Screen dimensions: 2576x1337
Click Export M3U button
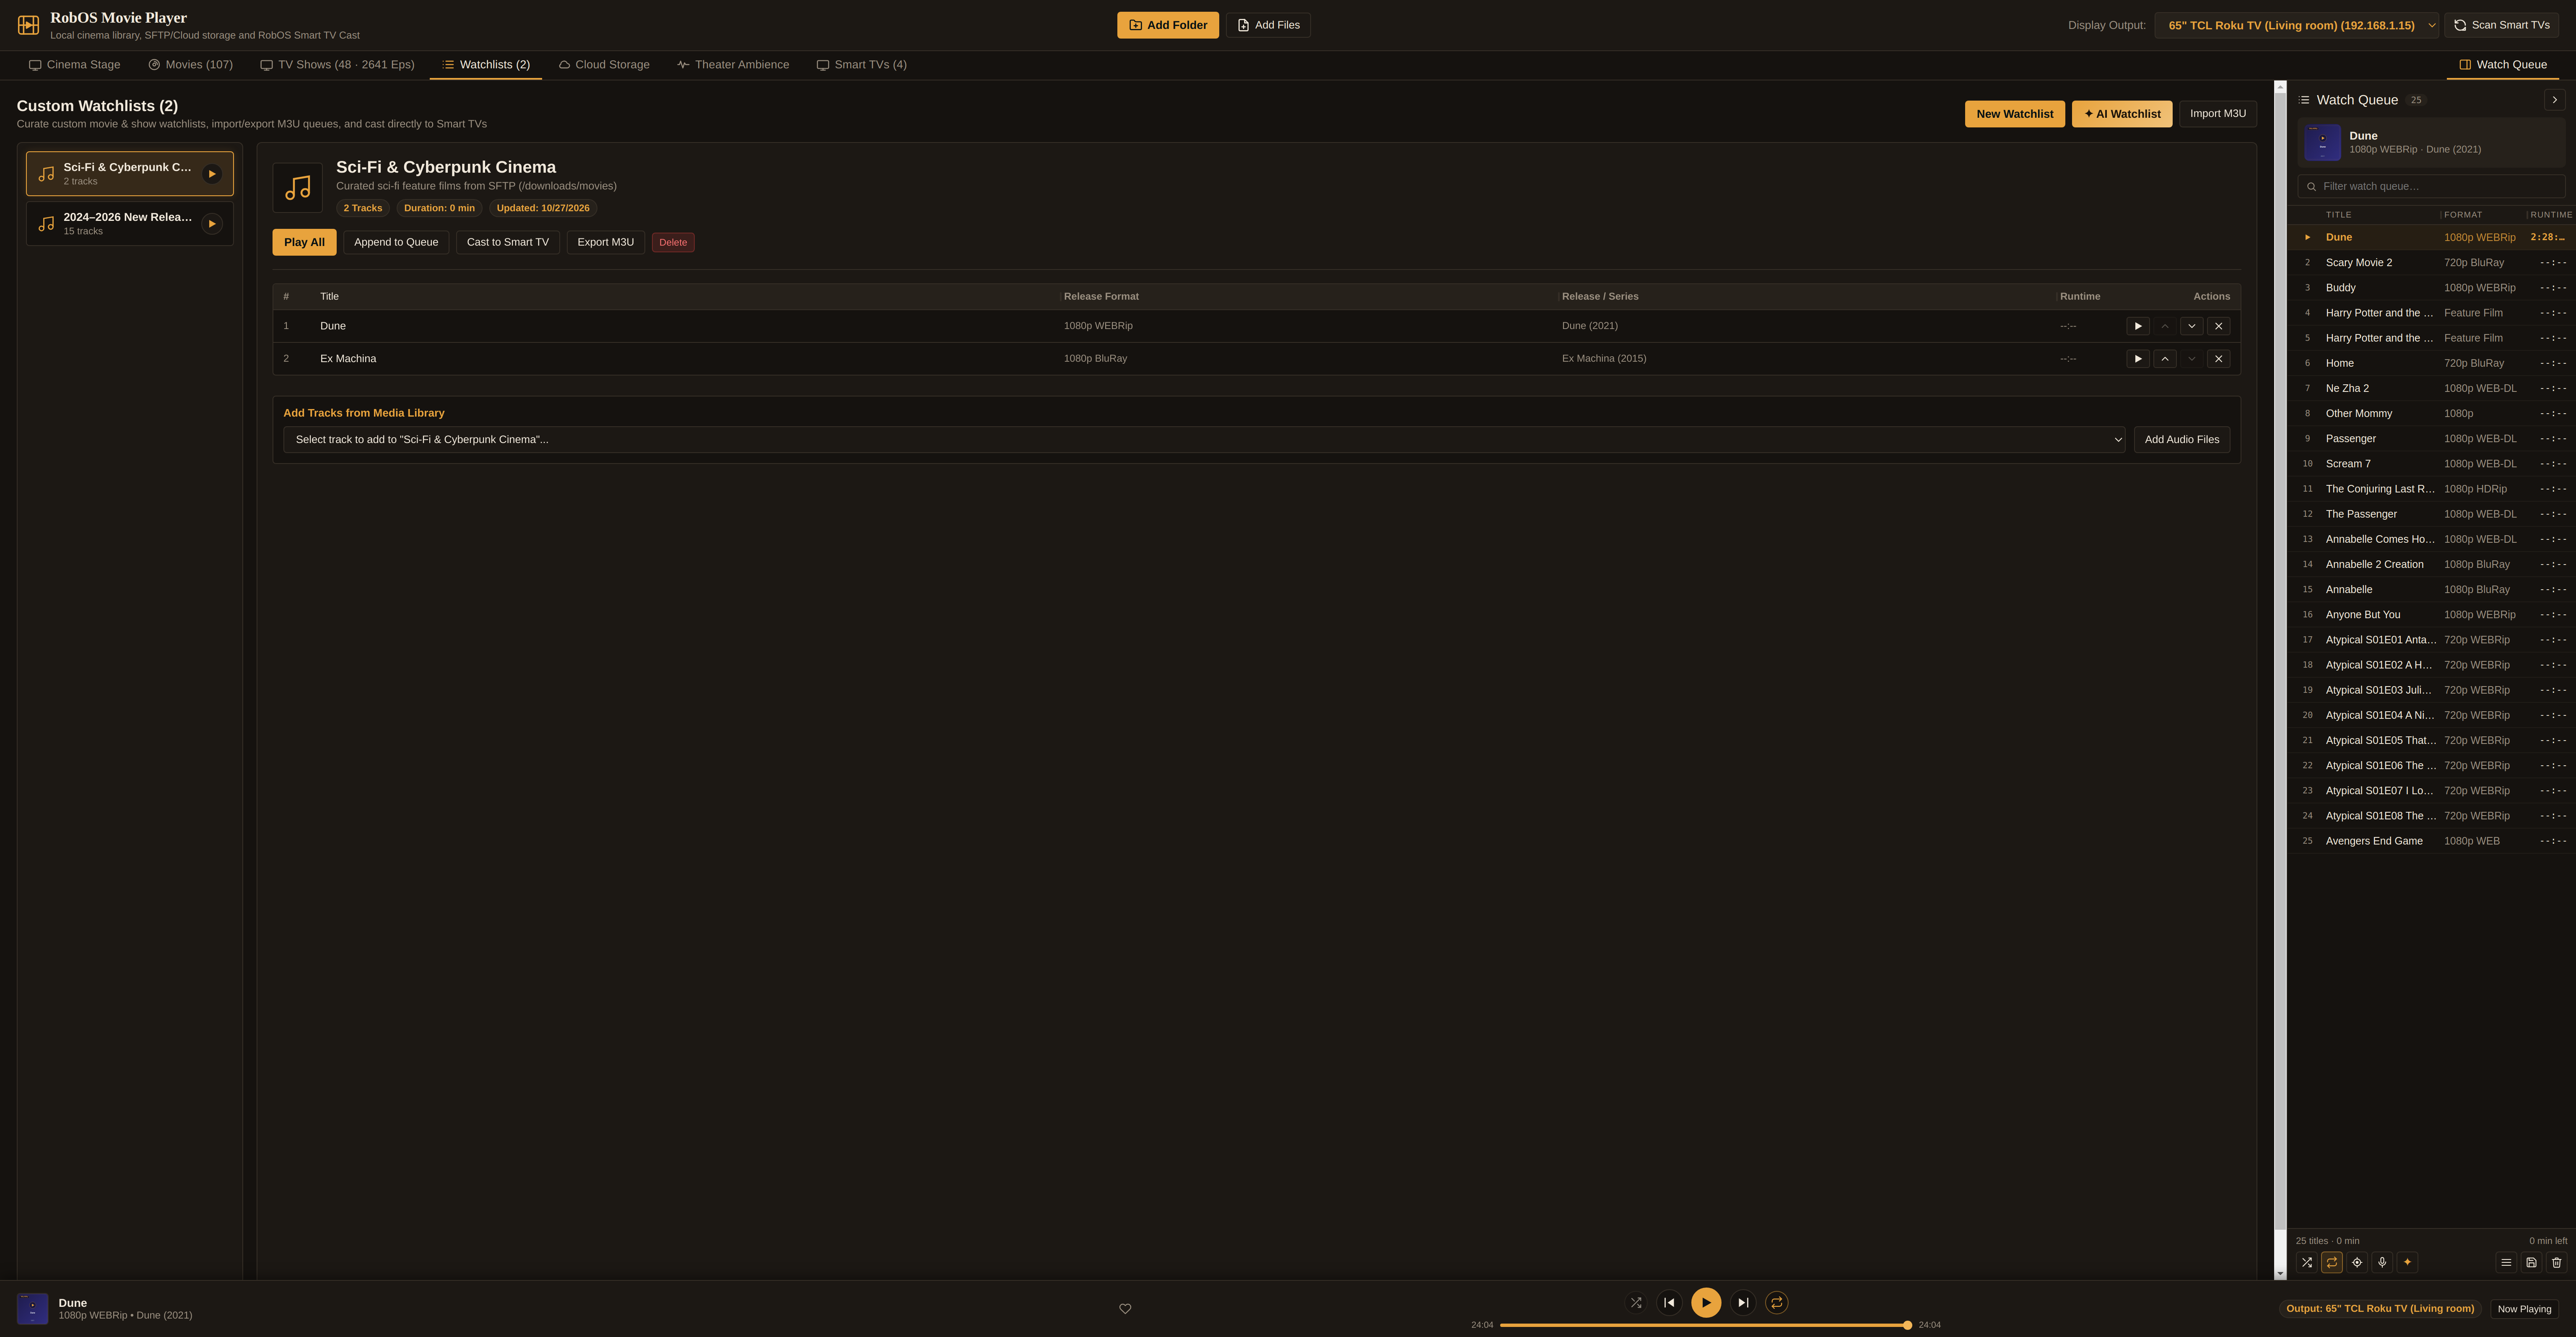[606, 242]
